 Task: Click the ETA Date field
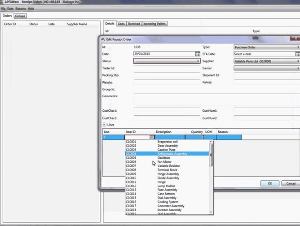265,54
